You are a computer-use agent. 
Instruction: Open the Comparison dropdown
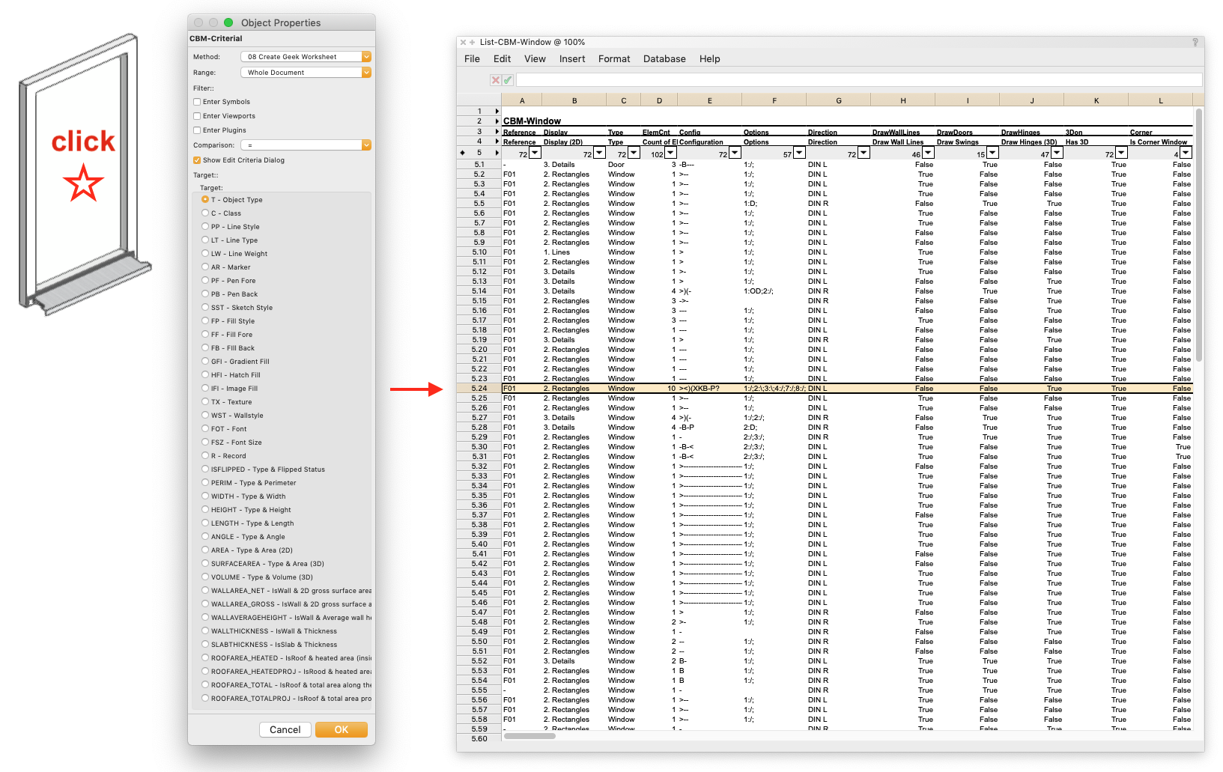tap(306, 145)
